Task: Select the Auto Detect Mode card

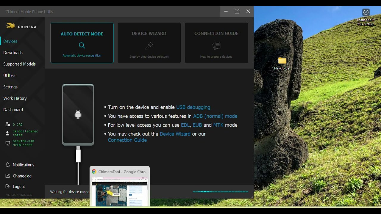Action: (82, 43)
